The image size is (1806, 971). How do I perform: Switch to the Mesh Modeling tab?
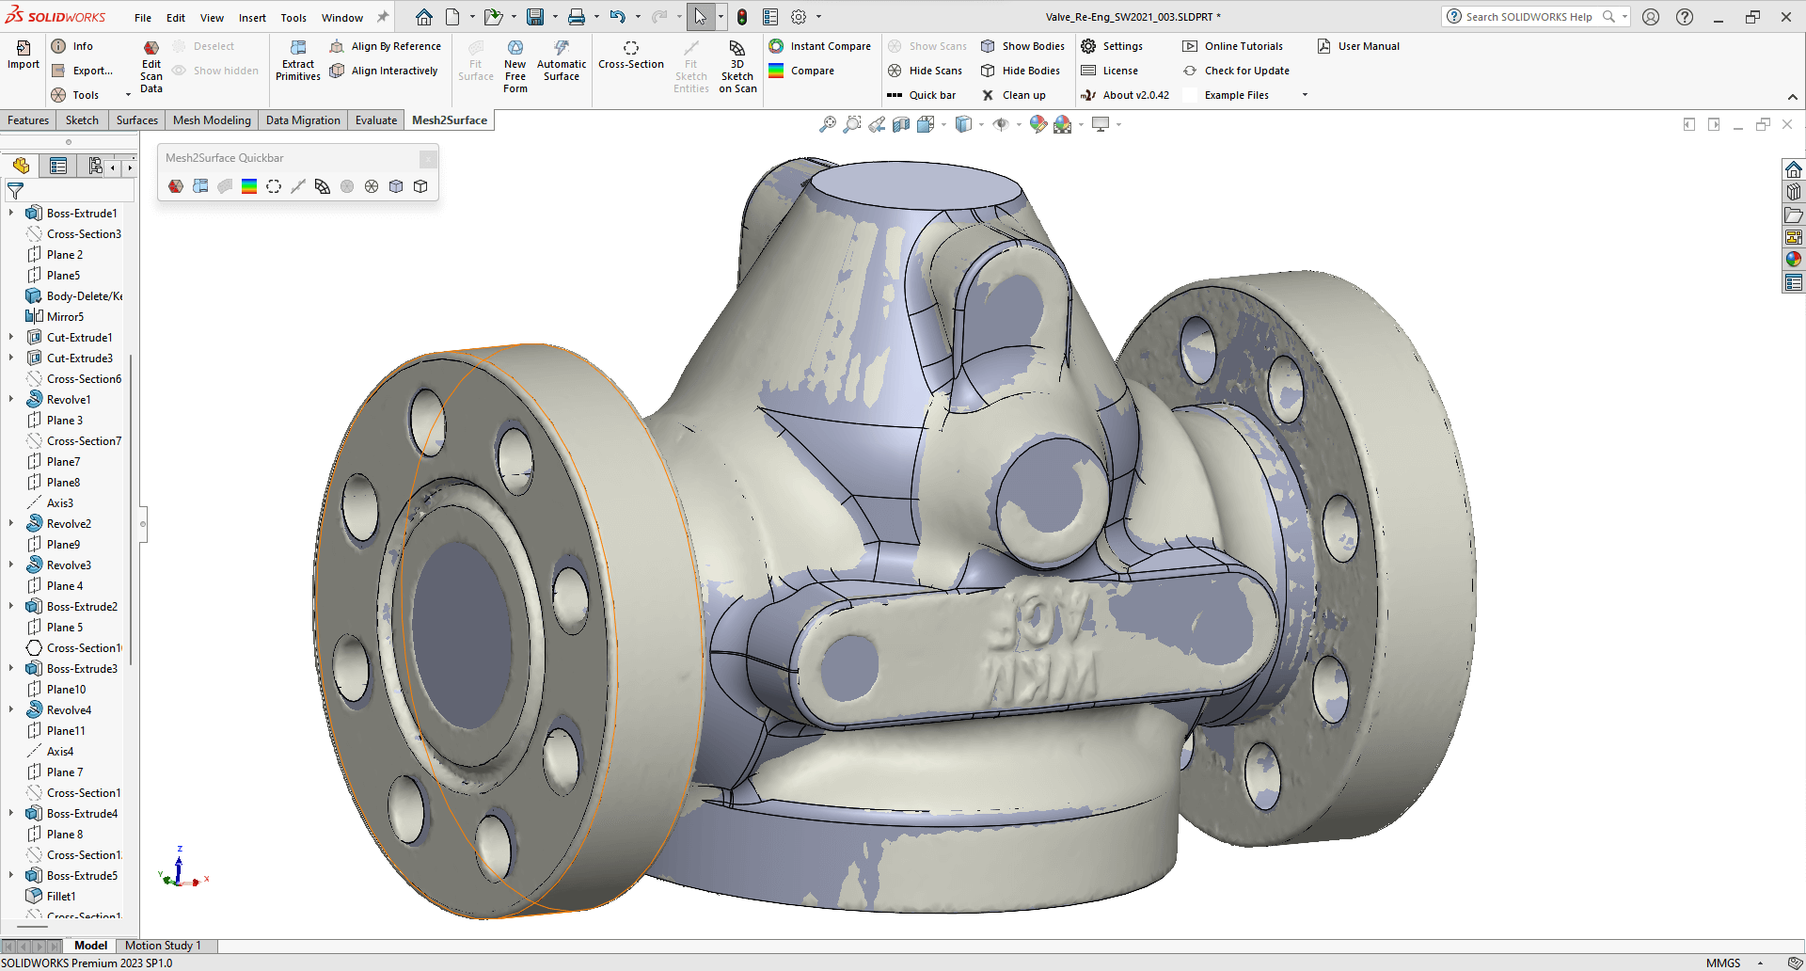[x=212, y=120]
